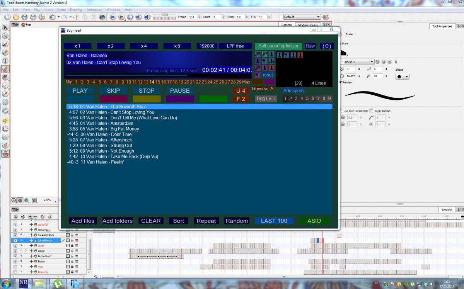Open the Undo history dropdown arrow

point(58,17)
